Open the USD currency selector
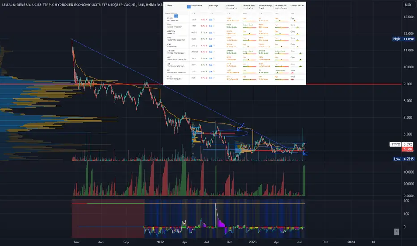 pyautogui.click(x=408, y=4)
